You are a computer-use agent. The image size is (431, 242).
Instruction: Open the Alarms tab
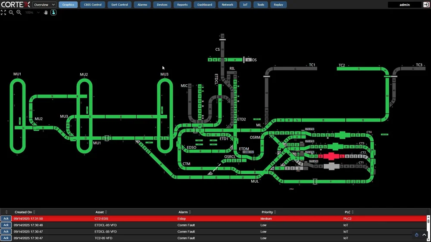142,5
